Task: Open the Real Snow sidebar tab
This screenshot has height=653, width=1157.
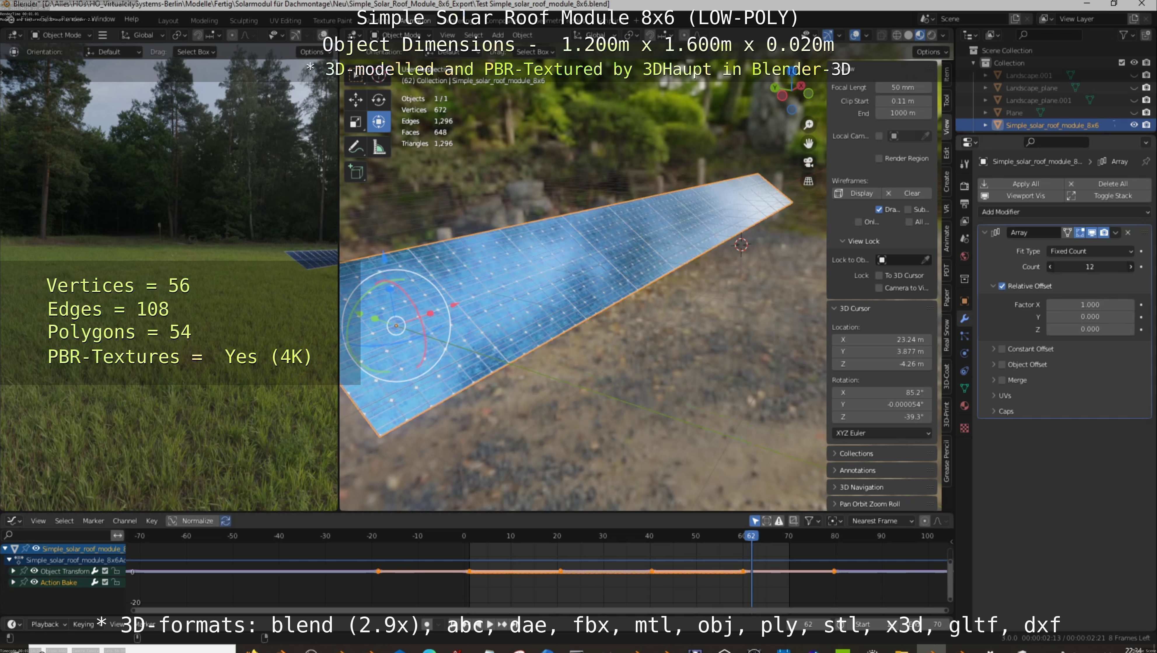Action: (x=946, y=335)
